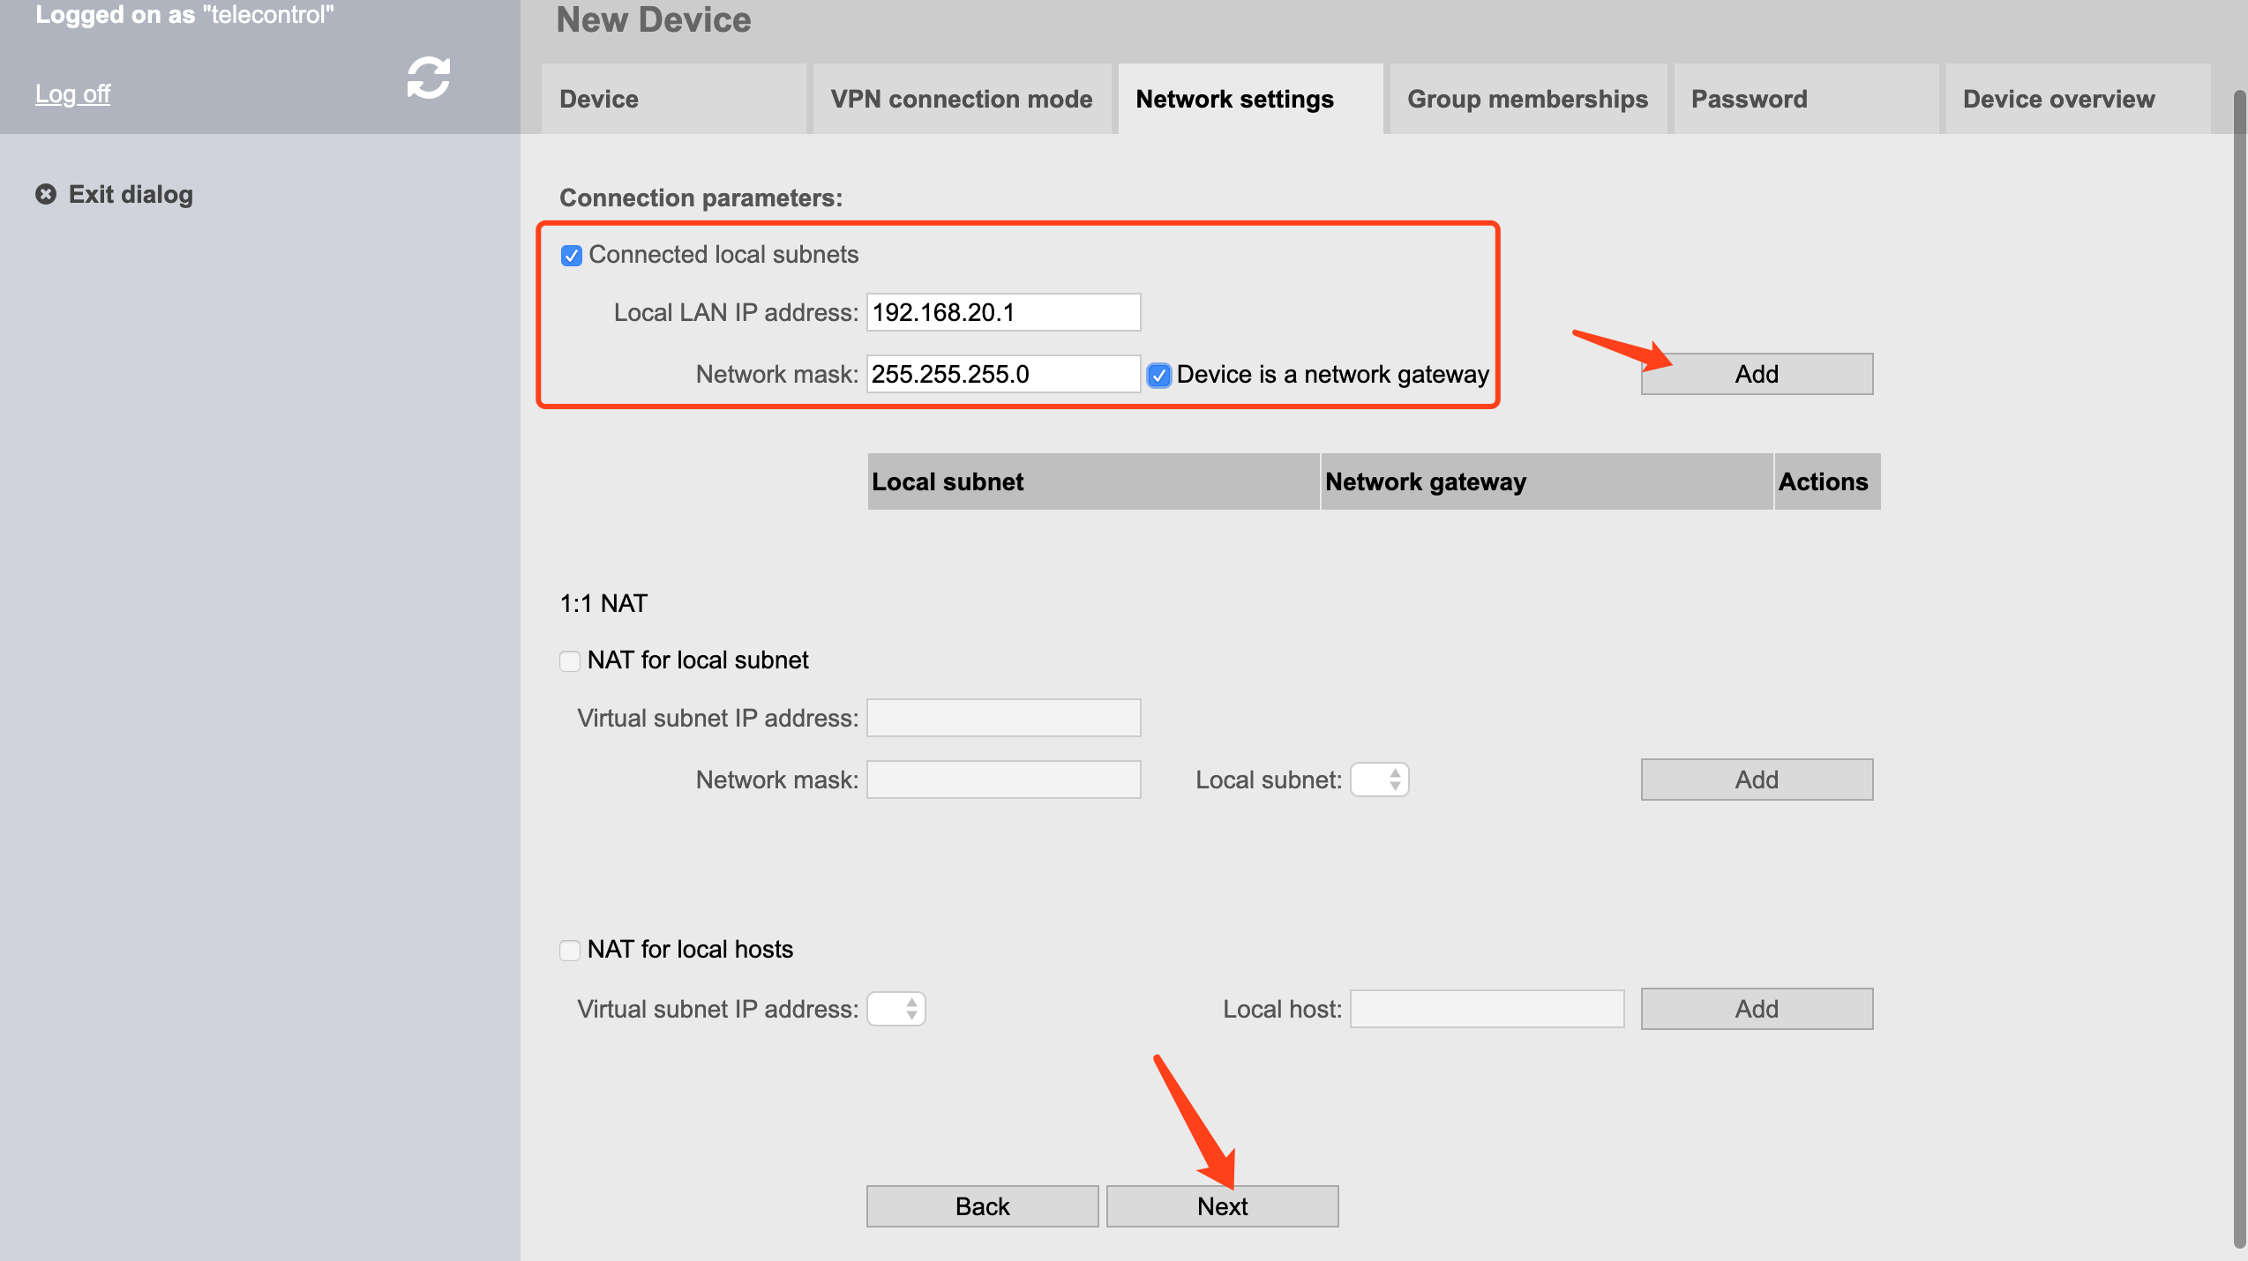Viewport: 2248px width, 1261px height.
Task: Click the Exit dialog X icon
Action: click(46, 194)
